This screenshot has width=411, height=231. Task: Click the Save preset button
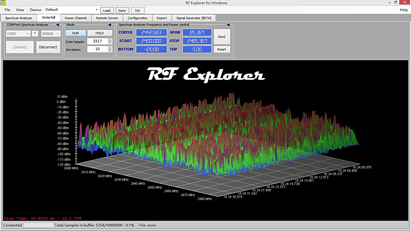point(122,10)
